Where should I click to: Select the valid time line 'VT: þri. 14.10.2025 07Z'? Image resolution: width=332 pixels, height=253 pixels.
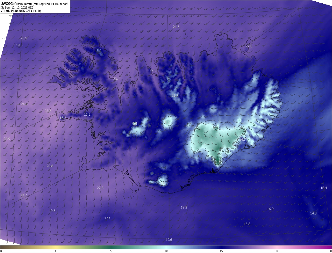pos(21,11)
